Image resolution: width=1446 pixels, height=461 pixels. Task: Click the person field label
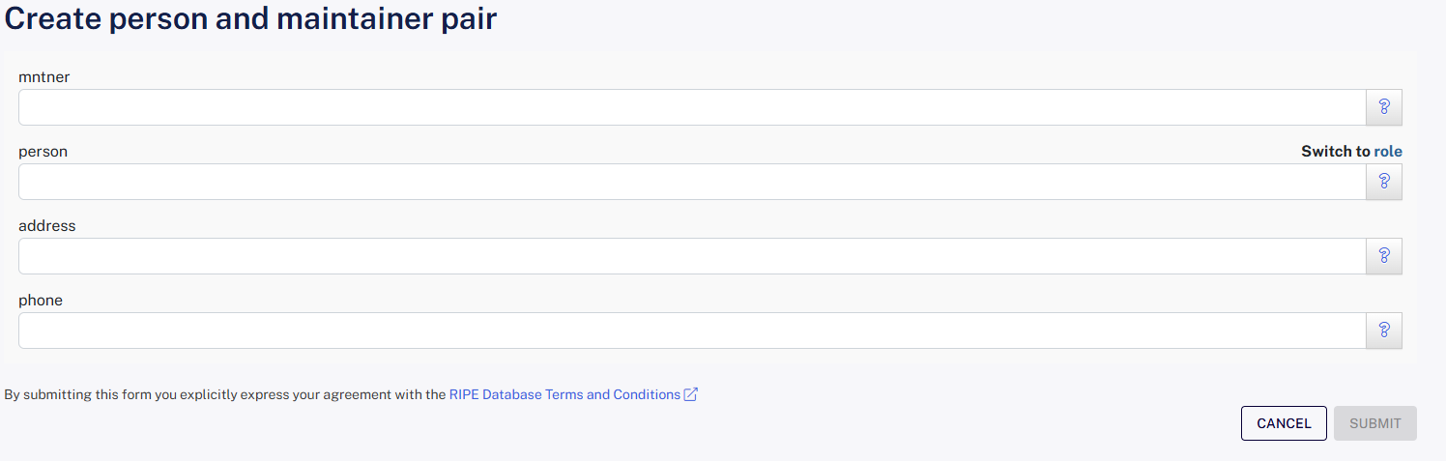pyautogui.click(x=43, y=152)
